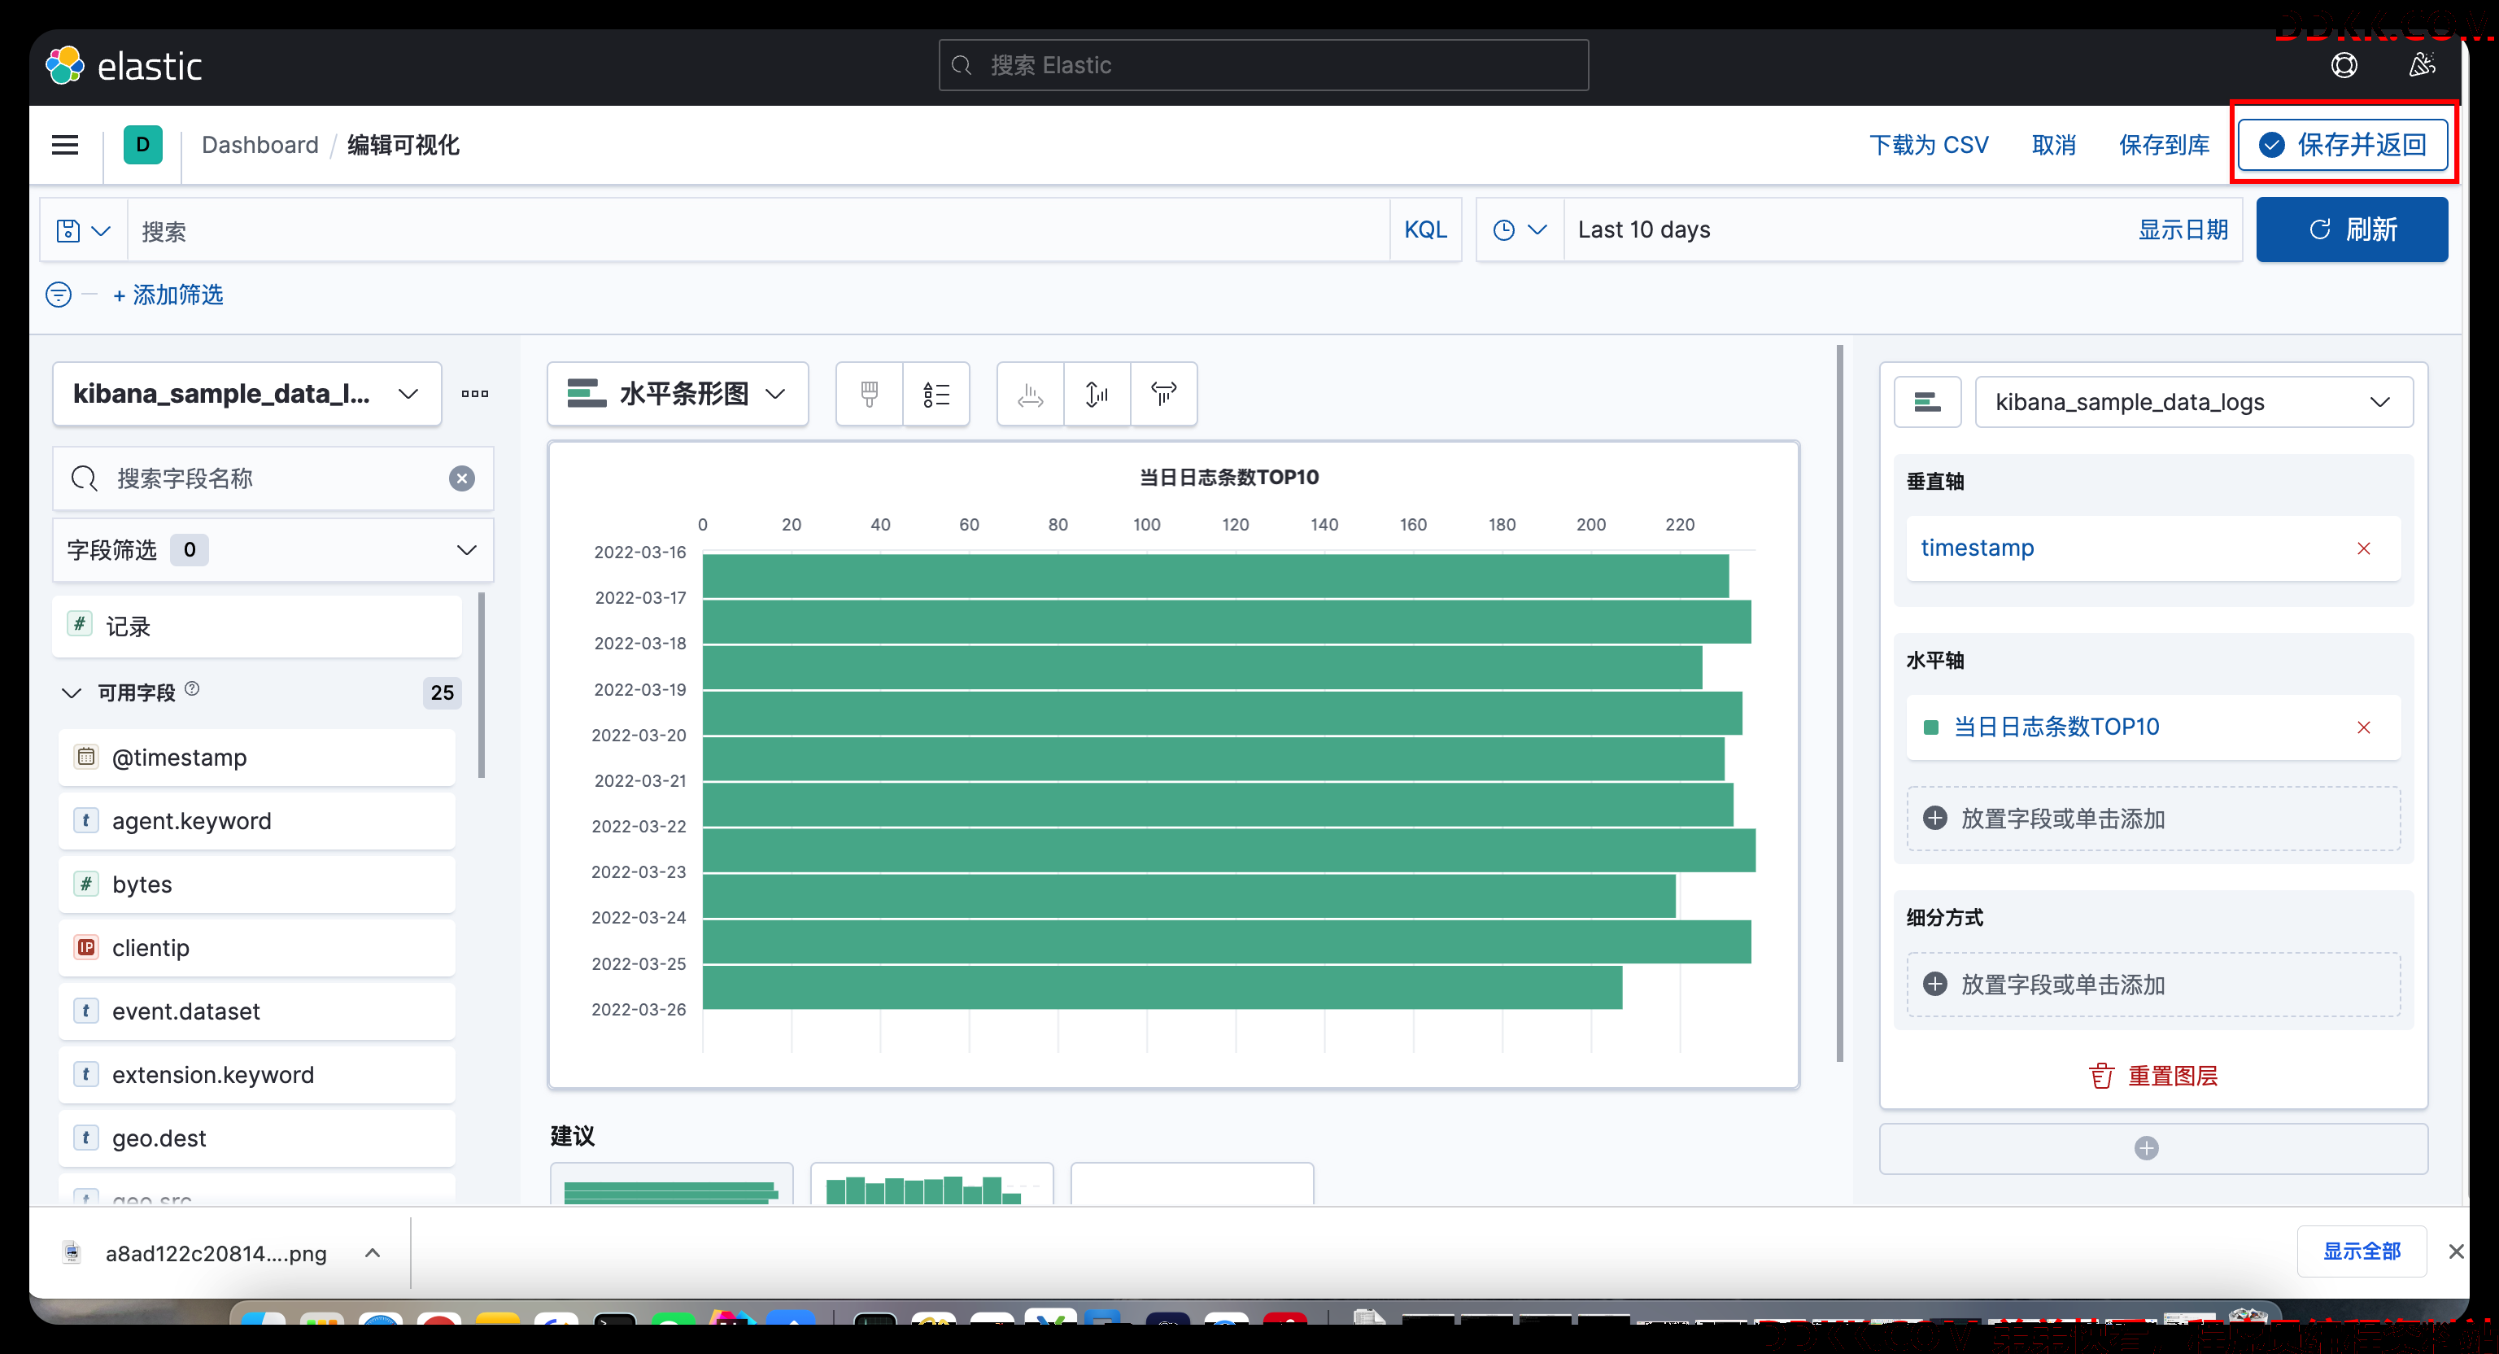2499x1354 pixels.
Task: Click the green D space avatar
Action: 142,145
